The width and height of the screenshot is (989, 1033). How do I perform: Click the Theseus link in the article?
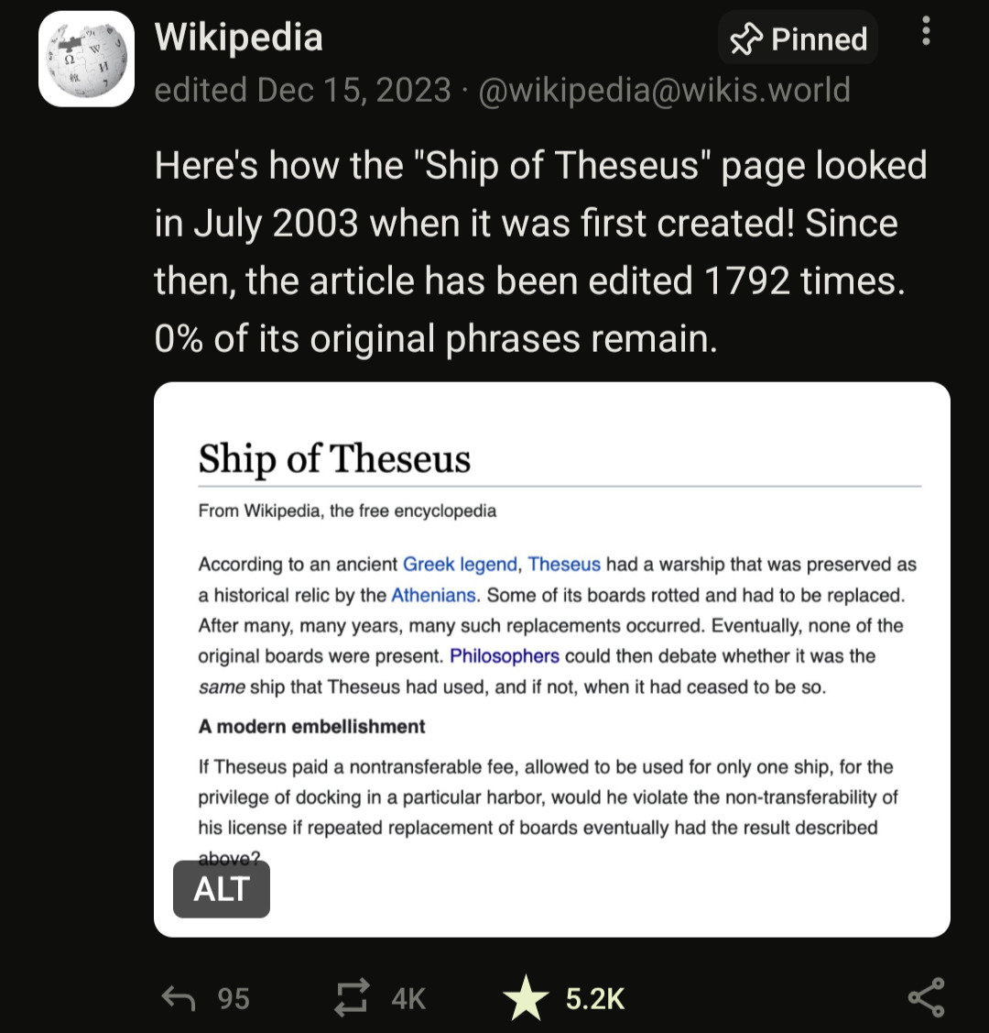coord(564,564)
